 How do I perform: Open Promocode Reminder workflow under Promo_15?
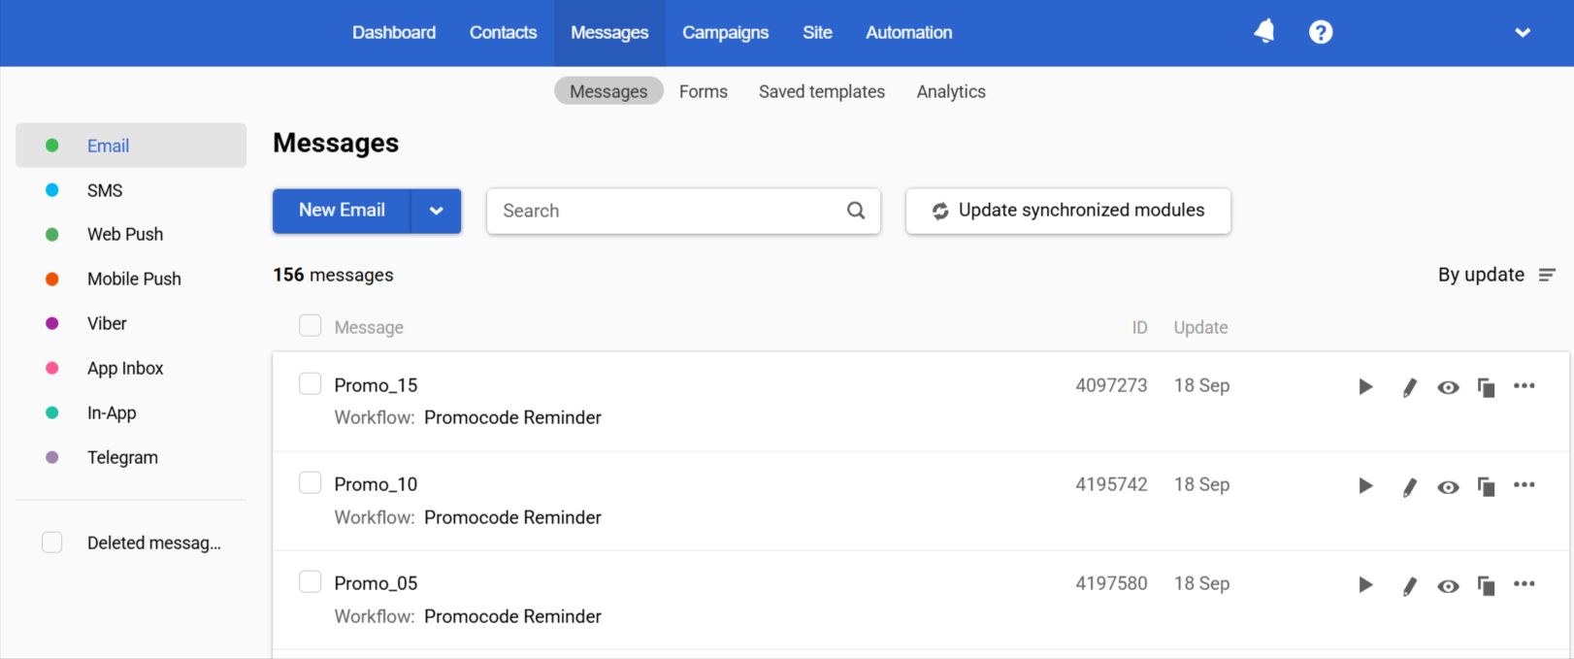(x=512, y=417)
